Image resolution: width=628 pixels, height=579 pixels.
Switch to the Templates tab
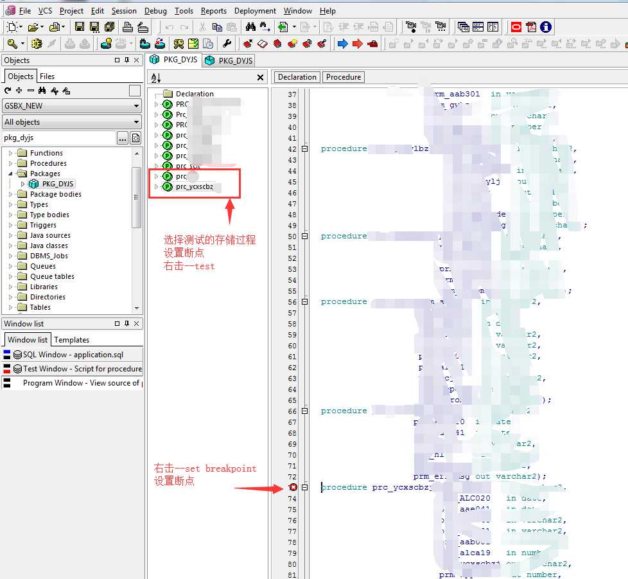coord(71,340)
